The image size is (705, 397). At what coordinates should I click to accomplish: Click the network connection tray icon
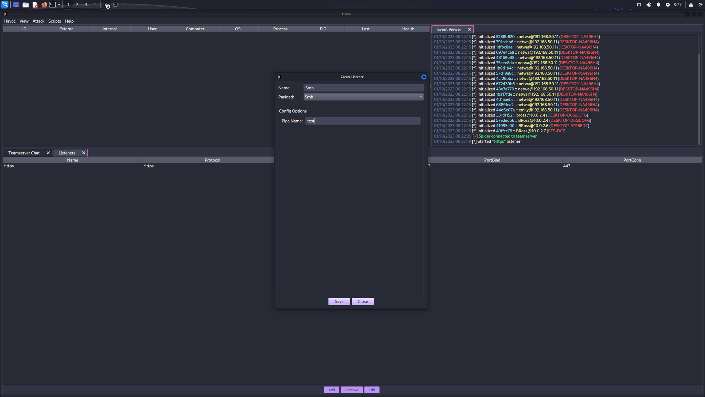click(639, 5)
